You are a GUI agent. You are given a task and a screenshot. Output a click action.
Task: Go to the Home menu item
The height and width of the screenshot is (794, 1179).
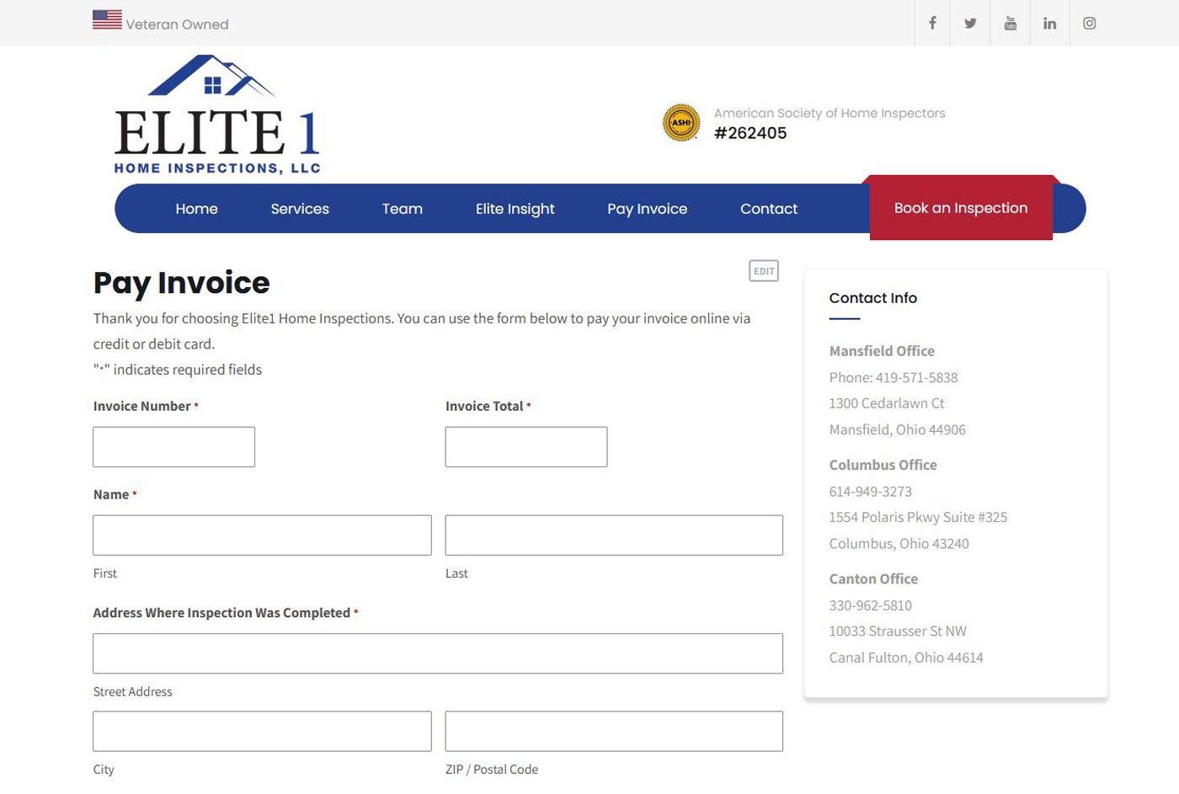click(x=196, y=209)
